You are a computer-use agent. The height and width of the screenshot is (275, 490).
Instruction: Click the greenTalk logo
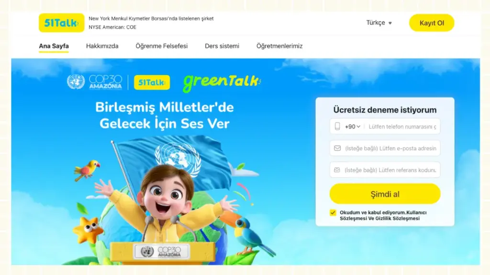point(222,83)
